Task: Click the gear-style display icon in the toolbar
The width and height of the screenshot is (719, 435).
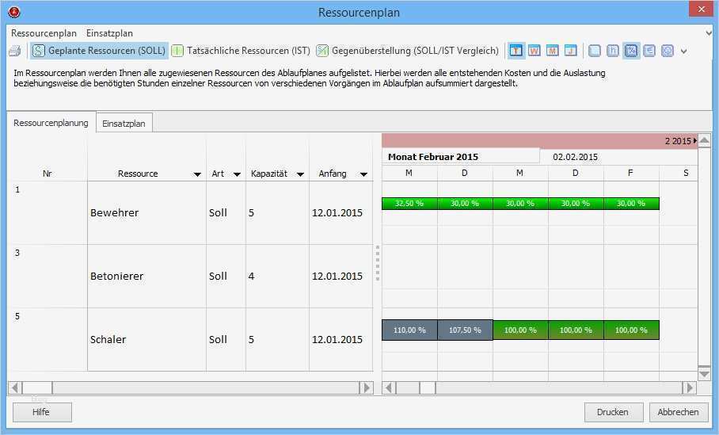Action: point(668,51)
